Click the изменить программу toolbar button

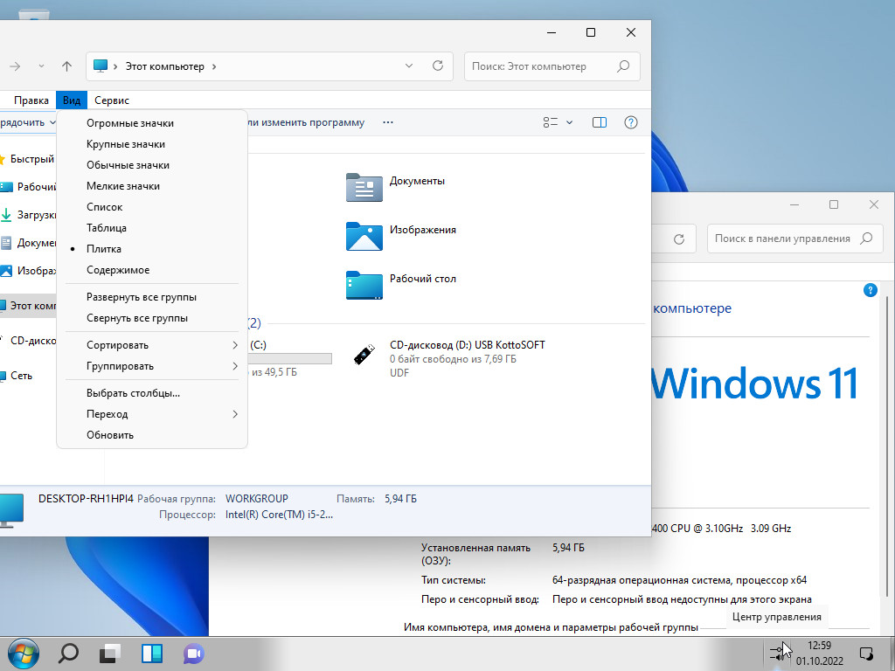coord(307,122)
